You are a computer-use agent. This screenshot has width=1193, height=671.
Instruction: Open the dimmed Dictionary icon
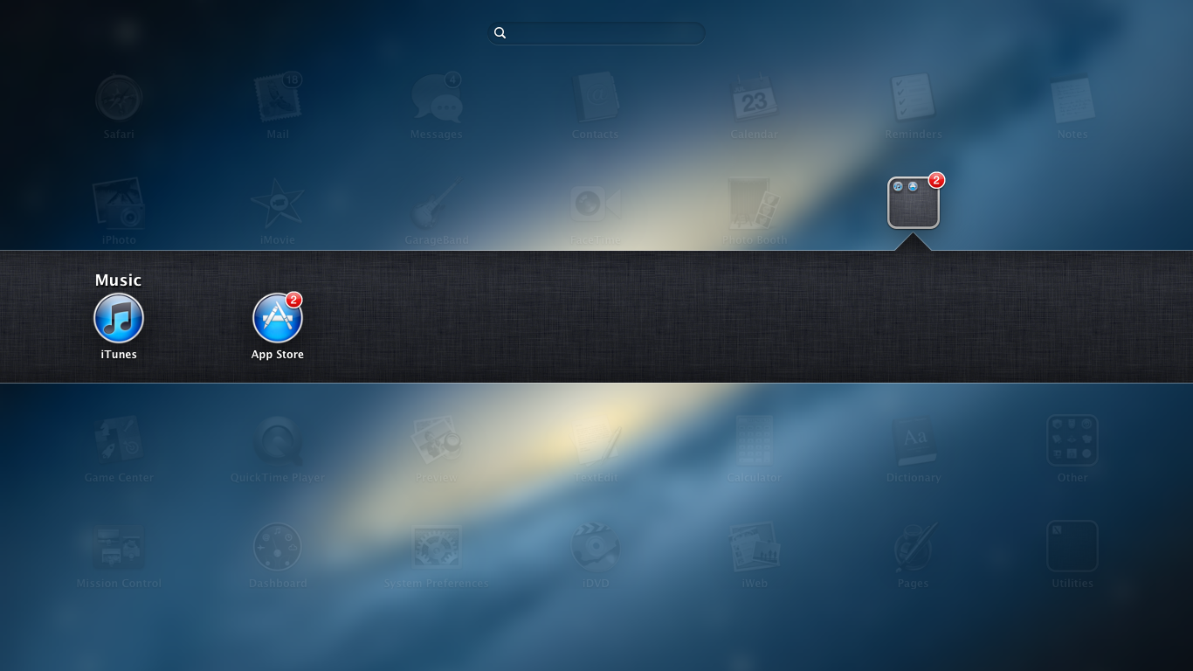(x=914, y=440)
